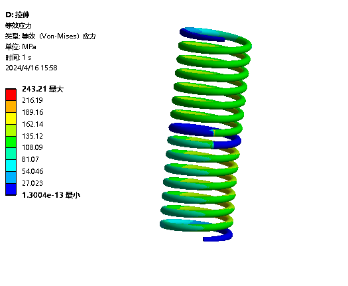
Task: Click the 27.023 legend value
Action: point(32,183)
